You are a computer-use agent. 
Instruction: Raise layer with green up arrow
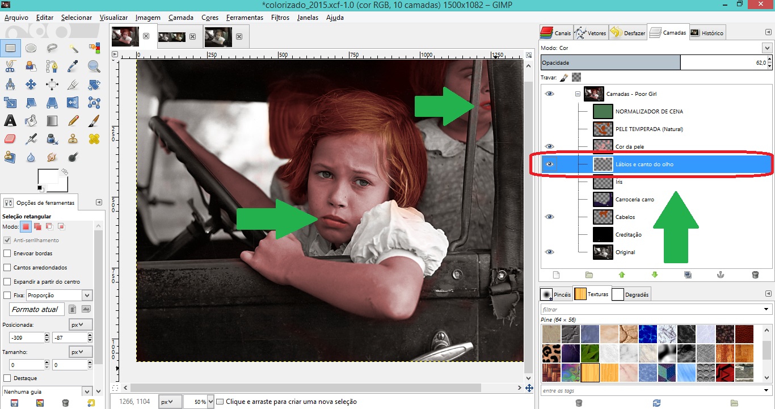(622, 275)
